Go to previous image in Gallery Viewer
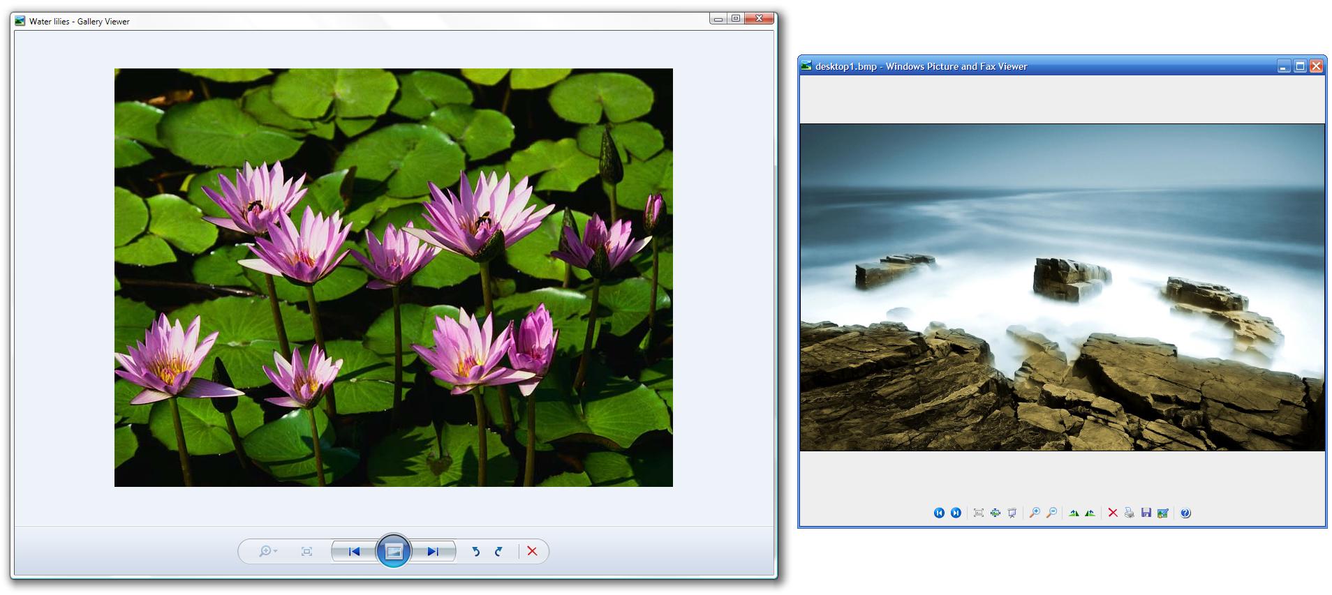The image size is (1332, 595). (x=354, y=551)
